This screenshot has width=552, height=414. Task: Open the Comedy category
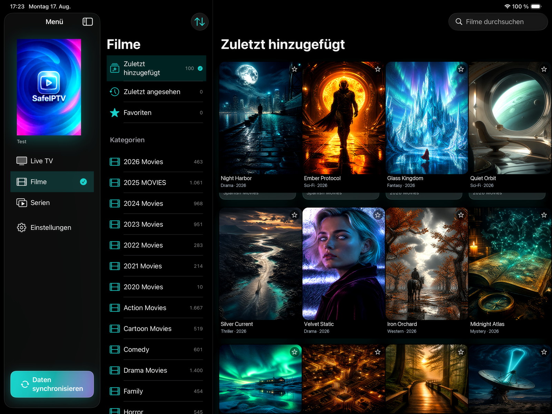[156, 349]
